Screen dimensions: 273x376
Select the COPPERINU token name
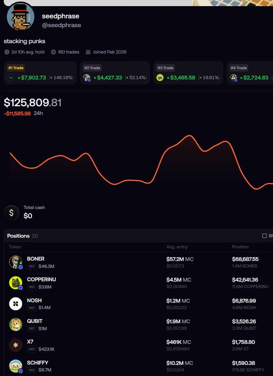pos(41,279)
